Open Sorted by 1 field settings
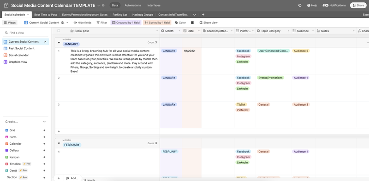Viewport: 369px width, 181px height. point(157,23)
